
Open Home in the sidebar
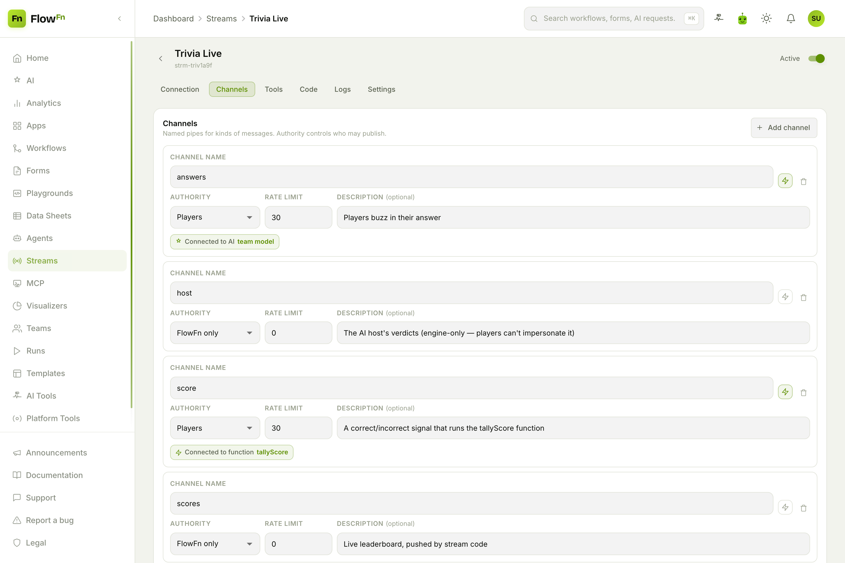(x=67, y=58)
